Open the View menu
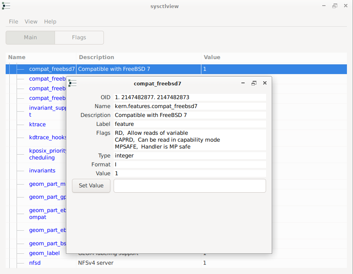Viewport: 353px width, 274px height. 31,21
